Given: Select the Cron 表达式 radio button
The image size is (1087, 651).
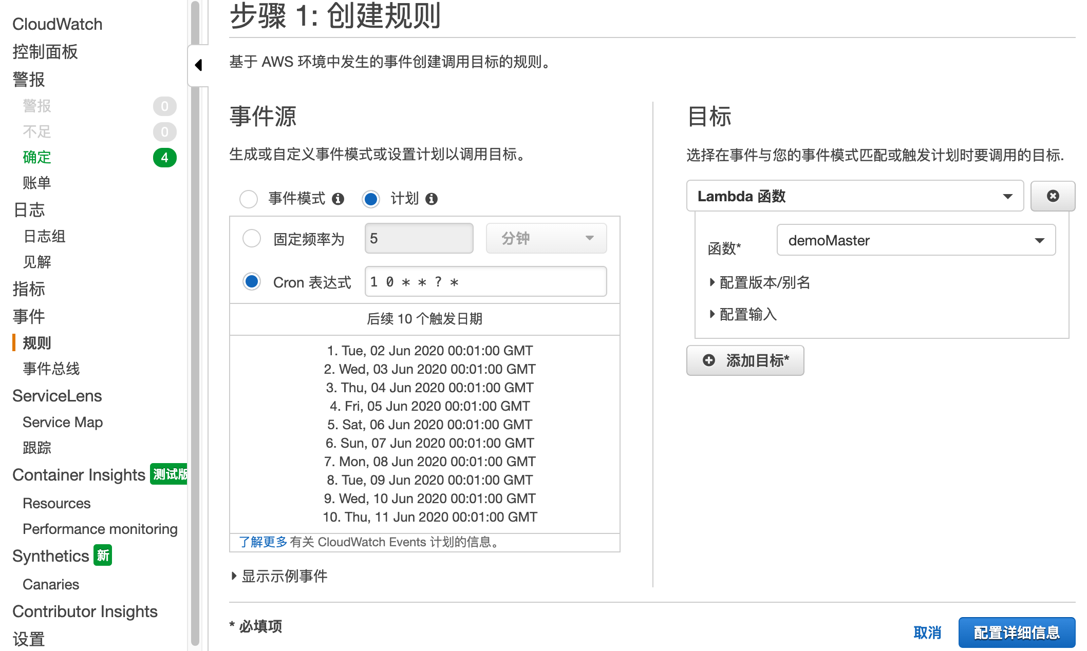Looking at the screenshot, I should pos(252,282).
